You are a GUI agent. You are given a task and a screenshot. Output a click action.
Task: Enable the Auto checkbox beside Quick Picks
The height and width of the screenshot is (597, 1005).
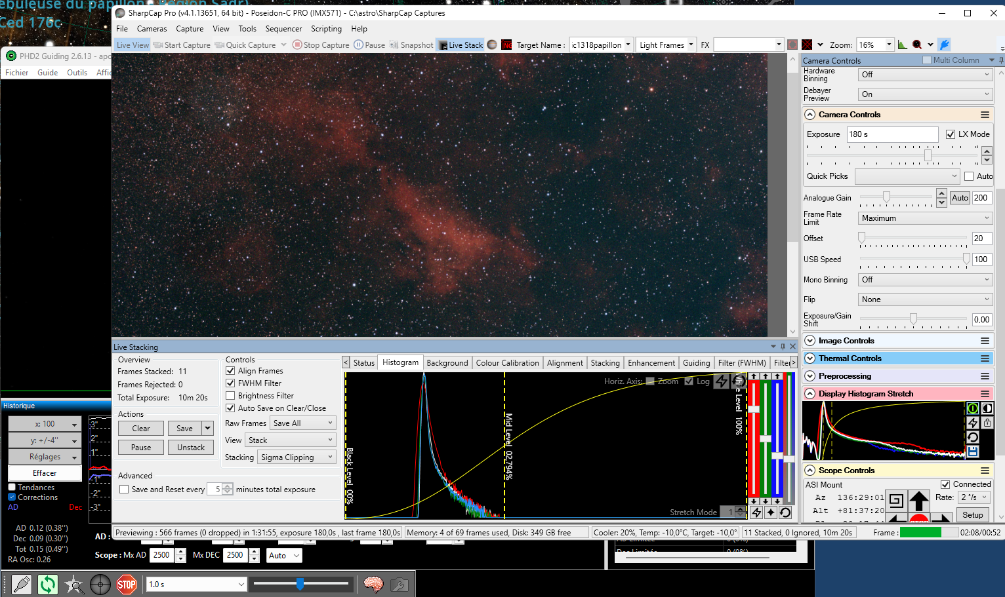pos(969,176)
